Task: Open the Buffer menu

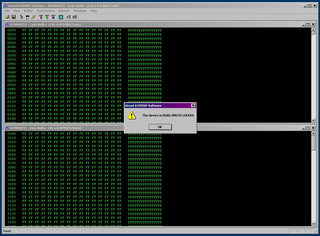Action: (28, 11)
